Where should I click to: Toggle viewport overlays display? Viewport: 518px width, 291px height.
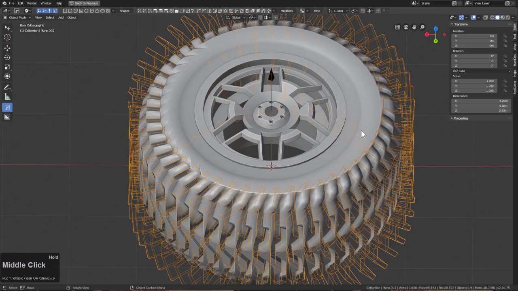pos(473,17)
